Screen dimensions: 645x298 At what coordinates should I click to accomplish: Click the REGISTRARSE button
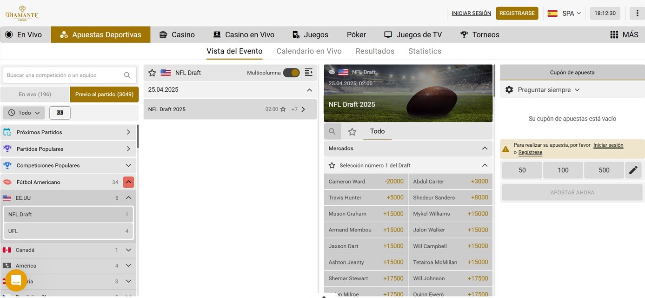pos(517,13)
